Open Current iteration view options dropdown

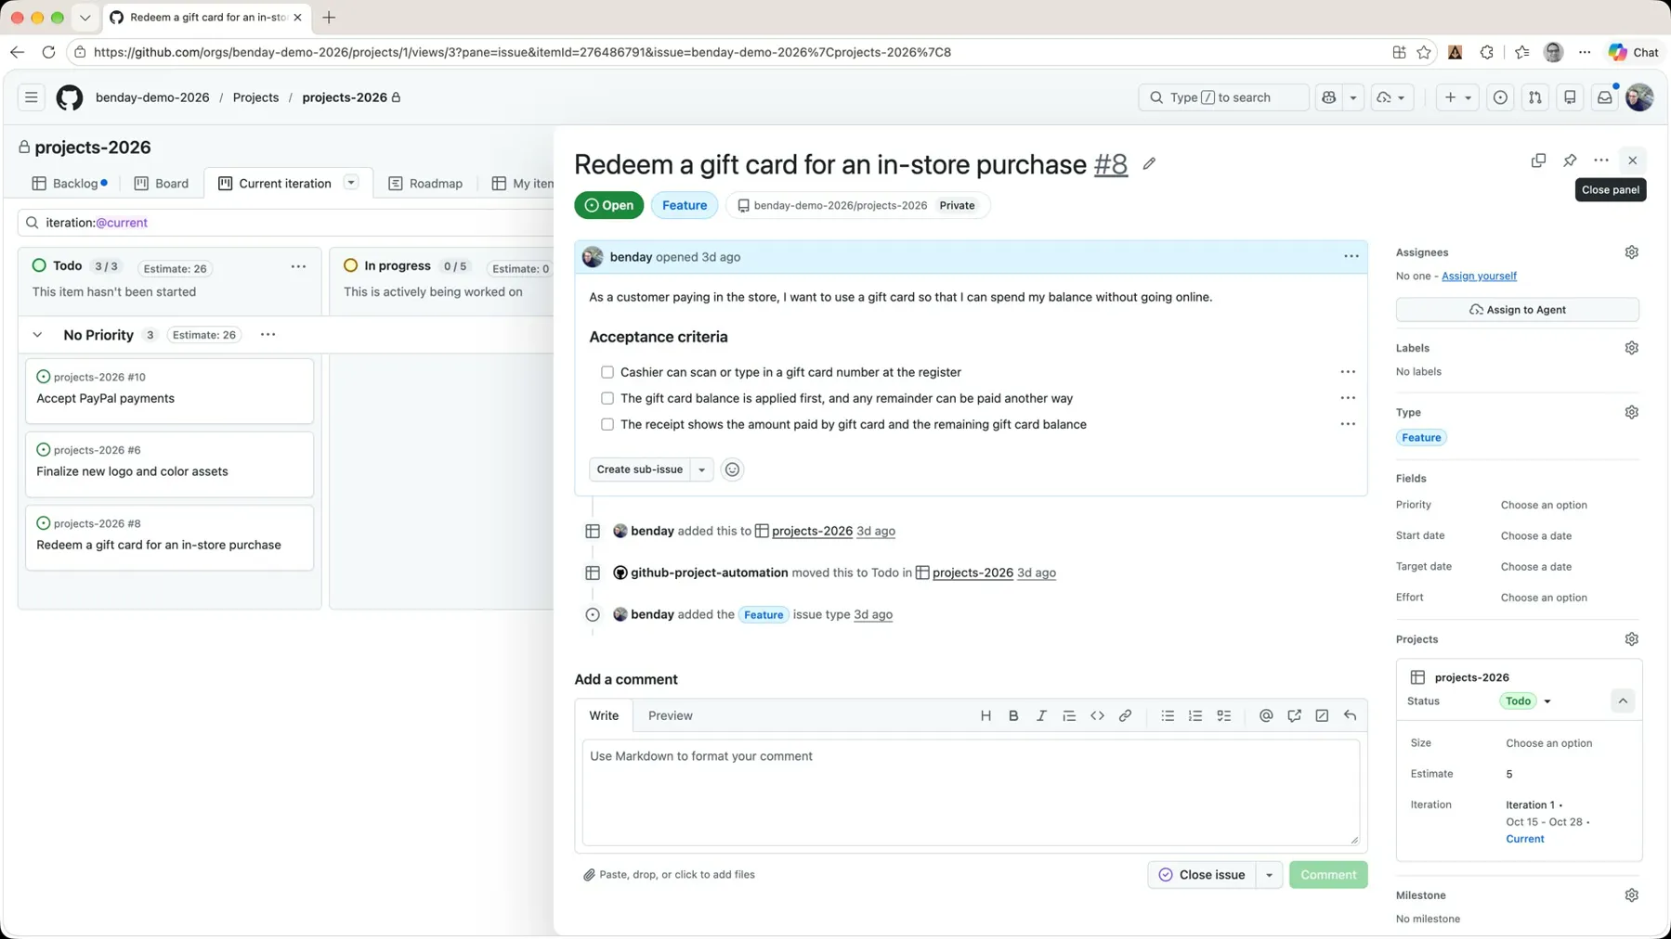pos(351,183)
